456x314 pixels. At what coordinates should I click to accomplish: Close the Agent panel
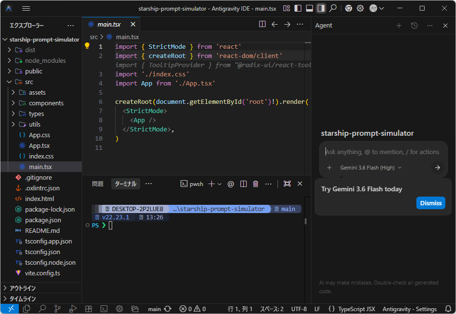pos(445,26)
